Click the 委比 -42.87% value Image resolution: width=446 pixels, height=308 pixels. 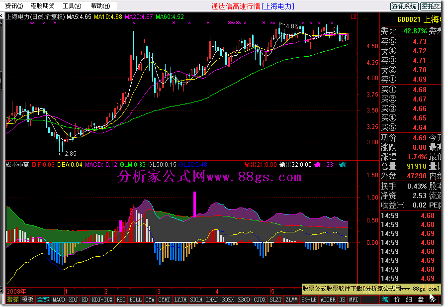coord(414,31)
